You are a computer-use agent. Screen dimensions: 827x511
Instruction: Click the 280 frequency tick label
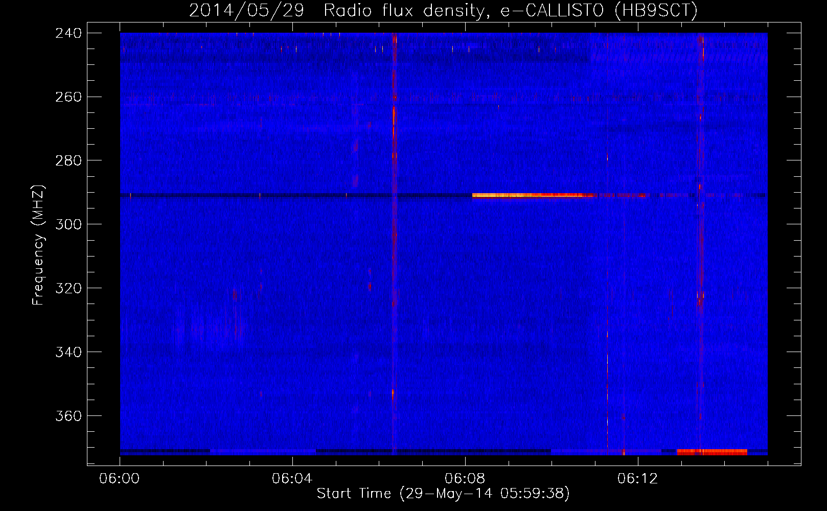pyautogui.click(x=68, y=160)
